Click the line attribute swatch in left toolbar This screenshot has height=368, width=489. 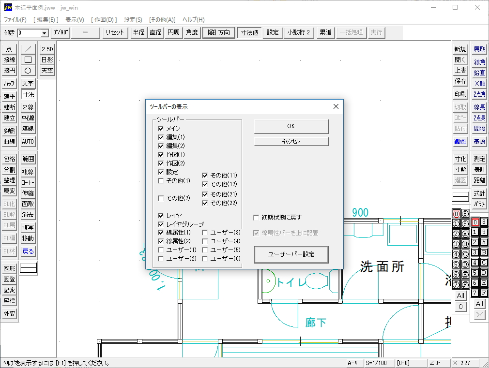pos(28,268)
